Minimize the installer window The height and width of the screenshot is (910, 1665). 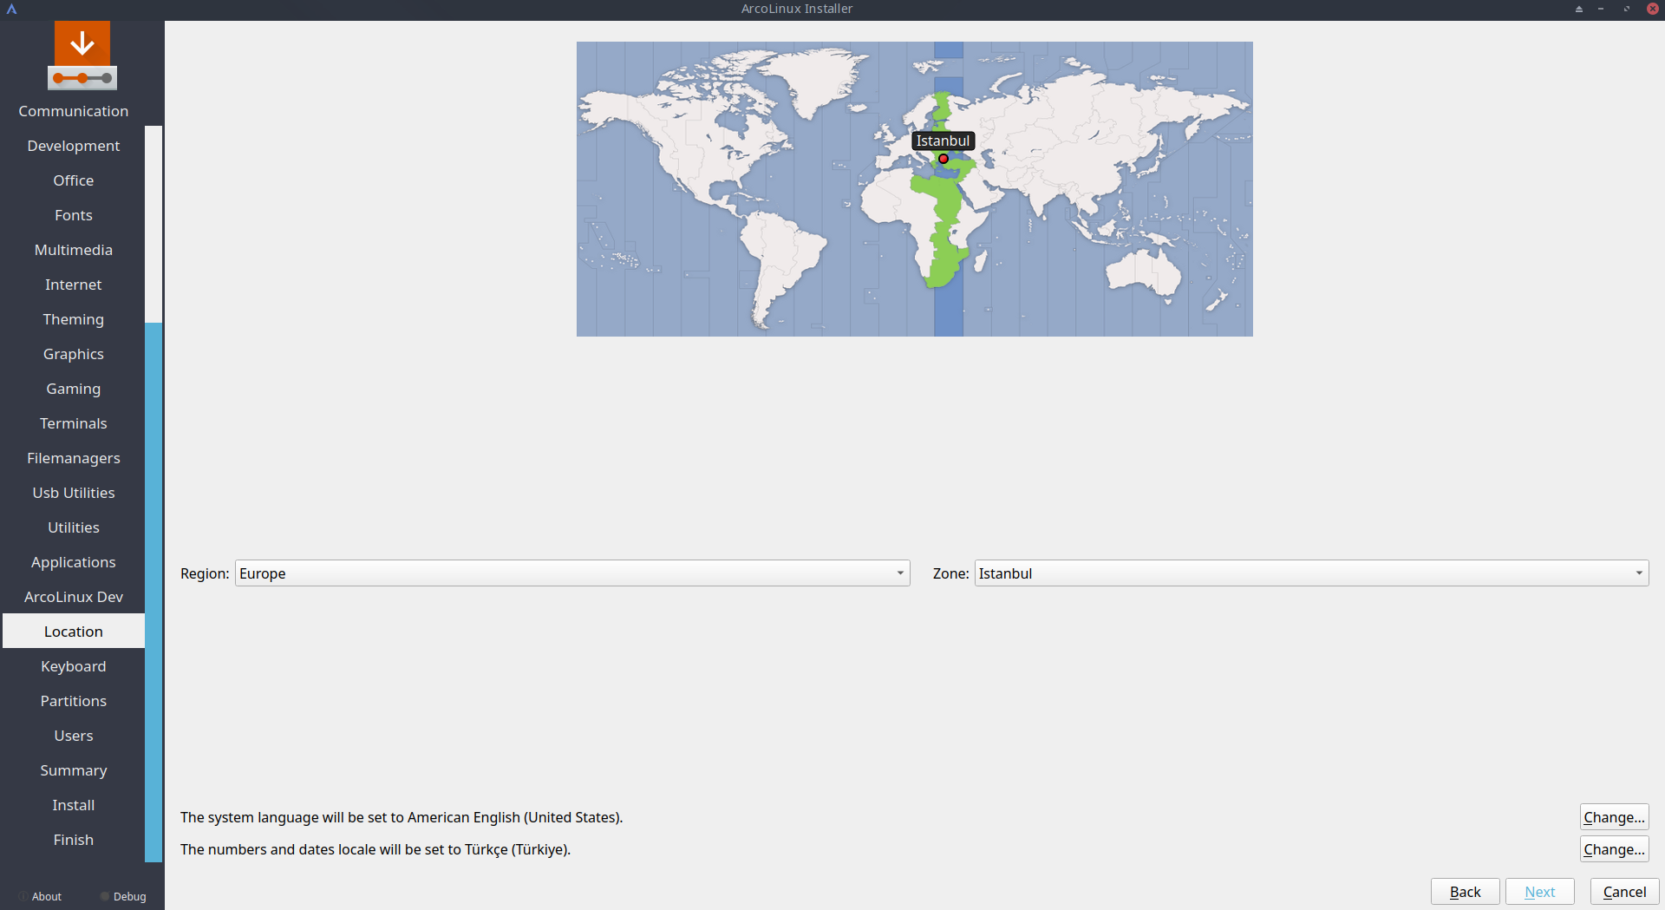(x=1601, y=9)
